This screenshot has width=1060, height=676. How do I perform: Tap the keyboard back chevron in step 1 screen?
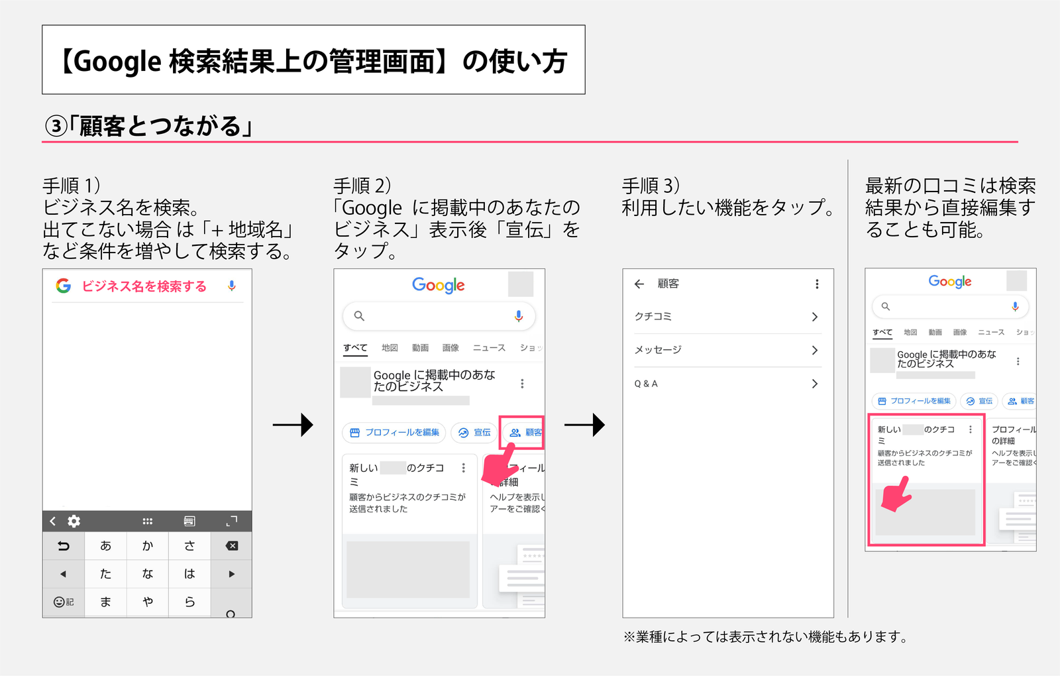point(53,521)
